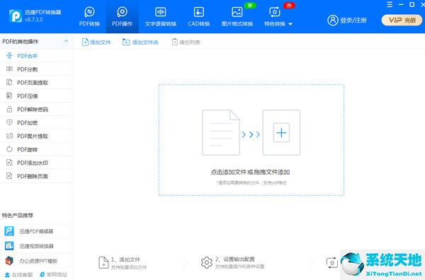This screenshot has height=280, width=425.
Task: Click the plus icon in drop area
Action: 281,132
